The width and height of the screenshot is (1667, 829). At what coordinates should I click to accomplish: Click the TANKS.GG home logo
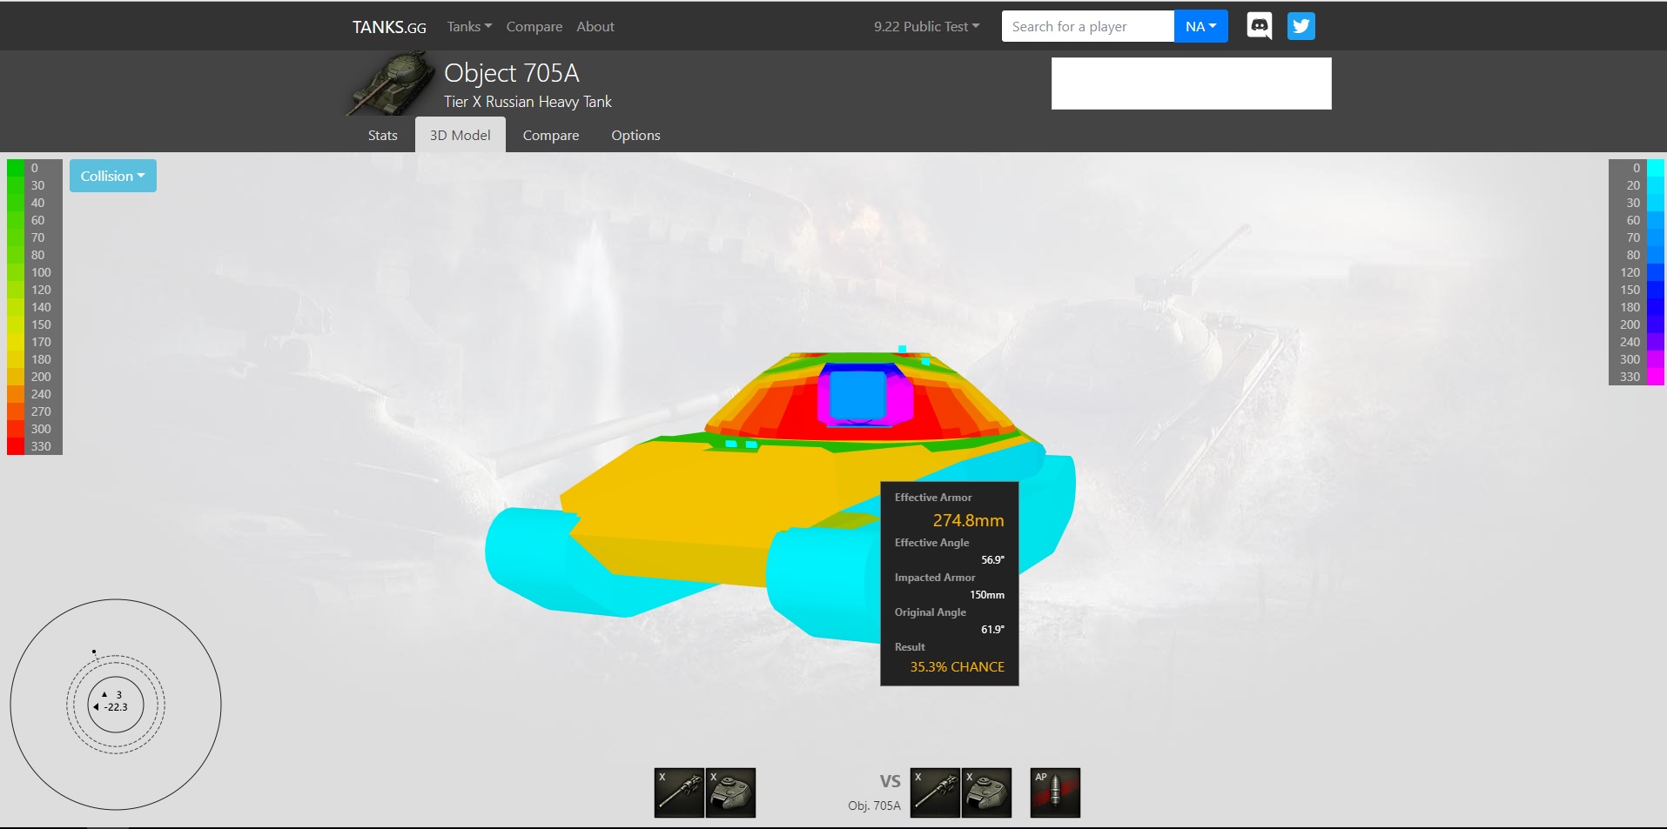[x=389, y=27]
